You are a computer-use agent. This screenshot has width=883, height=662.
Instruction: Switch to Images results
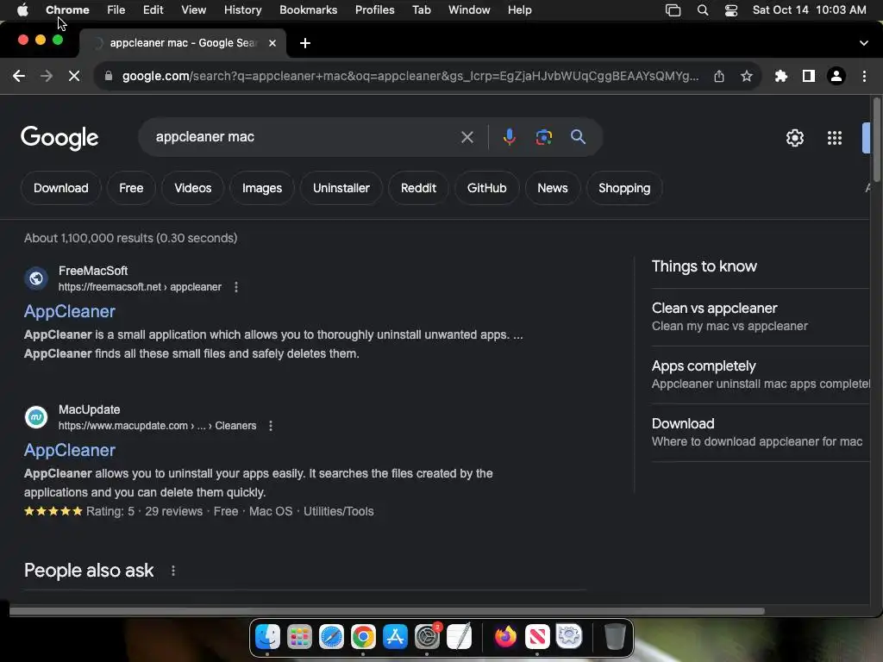(x=262, y=188)
